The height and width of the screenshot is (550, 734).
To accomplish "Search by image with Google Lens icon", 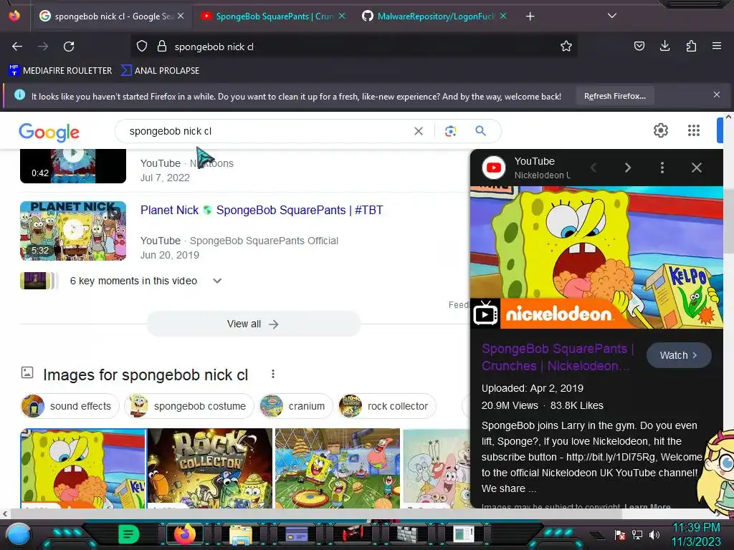I will point(450,131).
